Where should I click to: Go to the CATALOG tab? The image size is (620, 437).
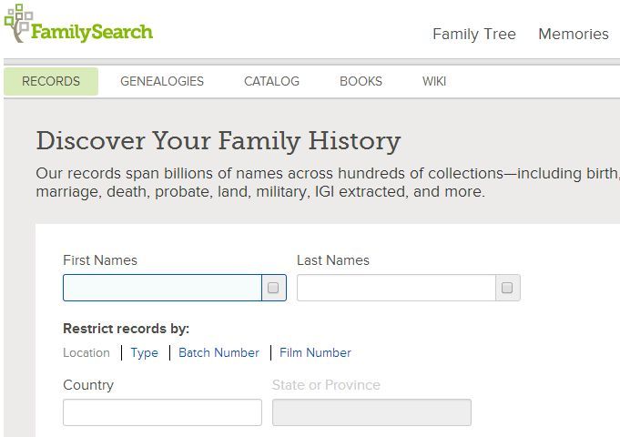pyautogui.click(x=271, y=81)
